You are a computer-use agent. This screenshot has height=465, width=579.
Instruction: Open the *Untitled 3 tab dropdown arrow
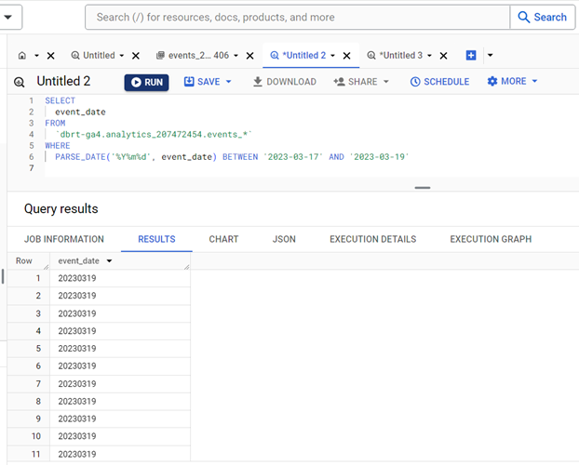point(429,56)
